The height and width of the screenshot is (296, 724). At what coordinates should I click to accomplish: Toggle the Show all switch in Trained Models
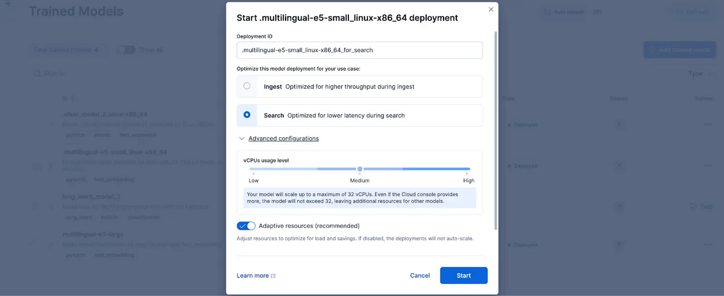pyautogui.click(x=126, y=50)
